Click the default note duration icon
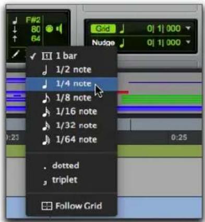The width and height of the screenshot is (205, 222). point(15,20)
